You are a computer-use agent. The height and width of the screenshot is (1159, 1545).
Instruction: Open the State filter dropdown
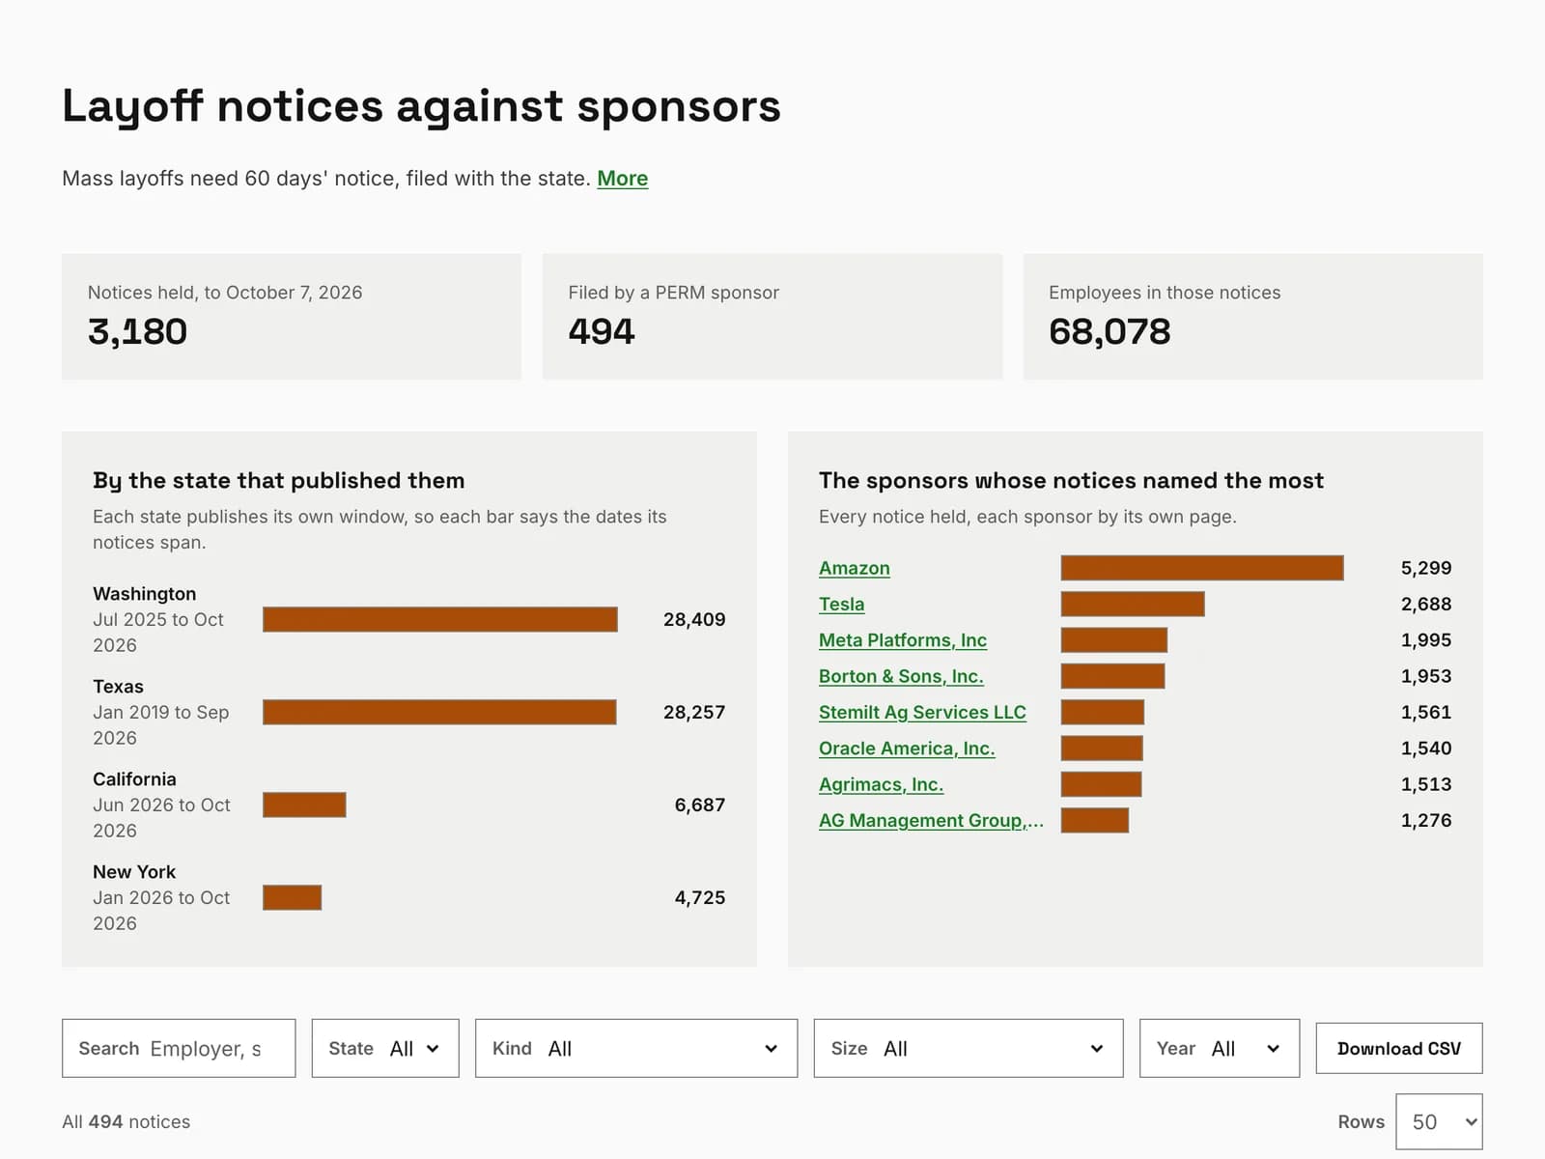click(385, 1048)
